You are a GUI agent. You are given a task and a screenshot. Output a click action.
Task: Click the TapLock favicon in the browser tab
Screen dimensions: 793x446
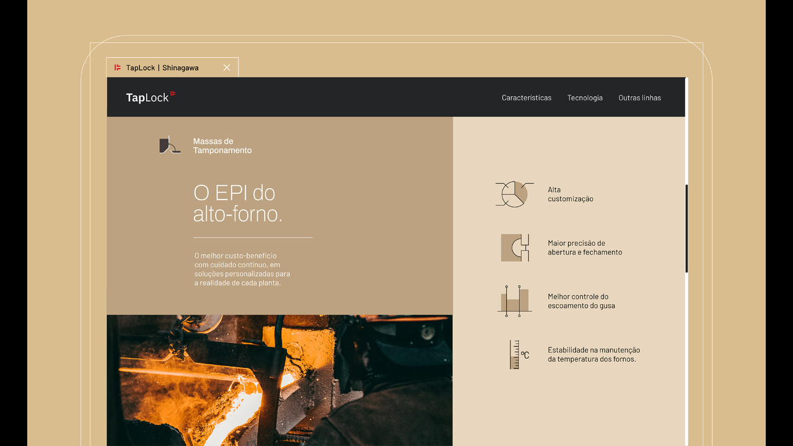point(118,68)
